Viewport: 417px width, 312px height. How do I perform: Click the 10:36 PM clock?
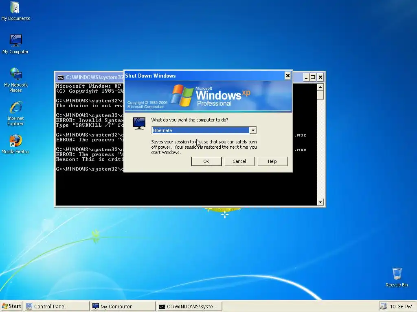click(x=401, y=307)
